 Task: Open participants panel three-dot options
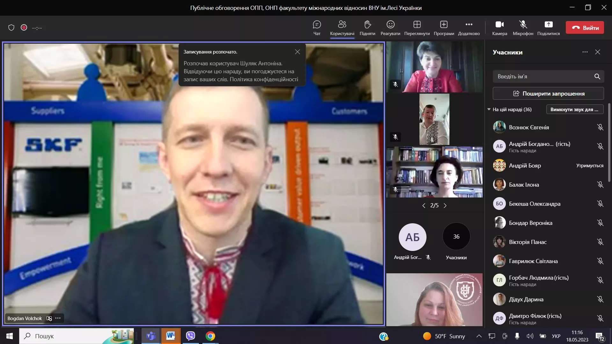(585, 52)
